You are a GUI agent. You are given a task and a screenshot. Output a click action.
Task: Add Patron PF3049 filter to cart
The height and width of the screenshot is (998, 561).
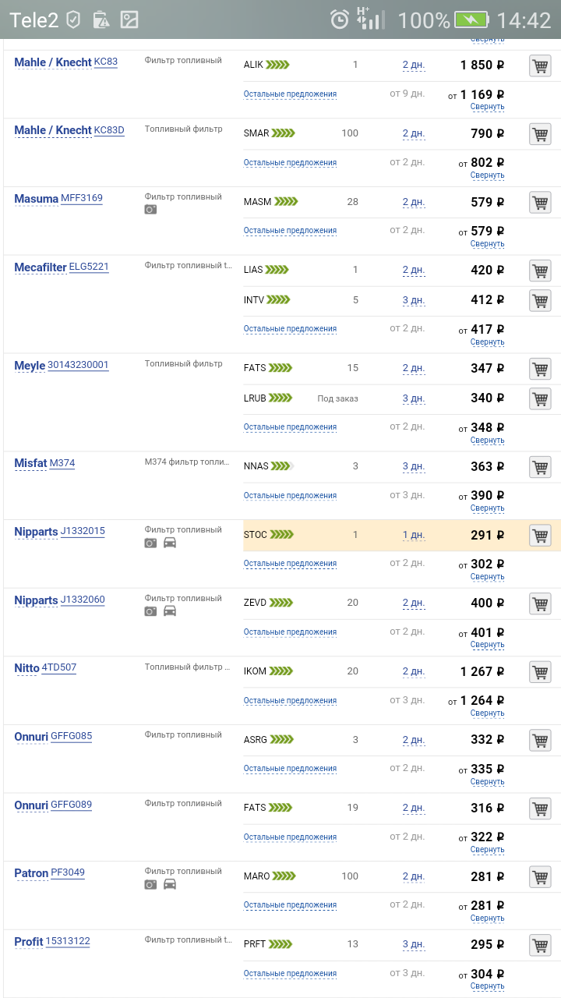coord(540,877)
